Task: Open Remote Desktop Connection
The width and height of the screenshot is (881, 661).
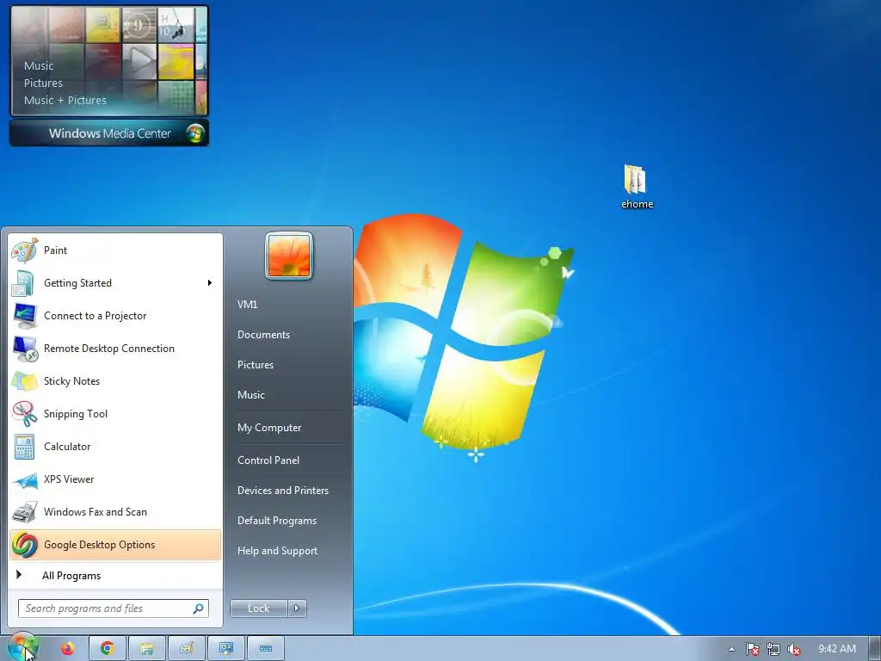Action: [x=115, y=349]
